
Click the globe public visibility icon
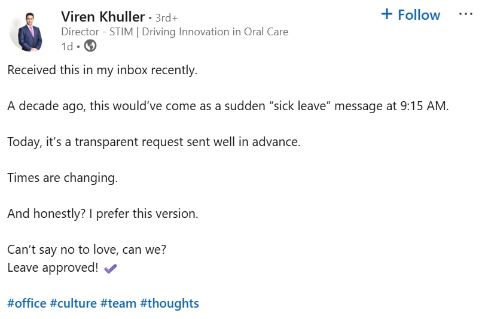click(x=90, y=46)
